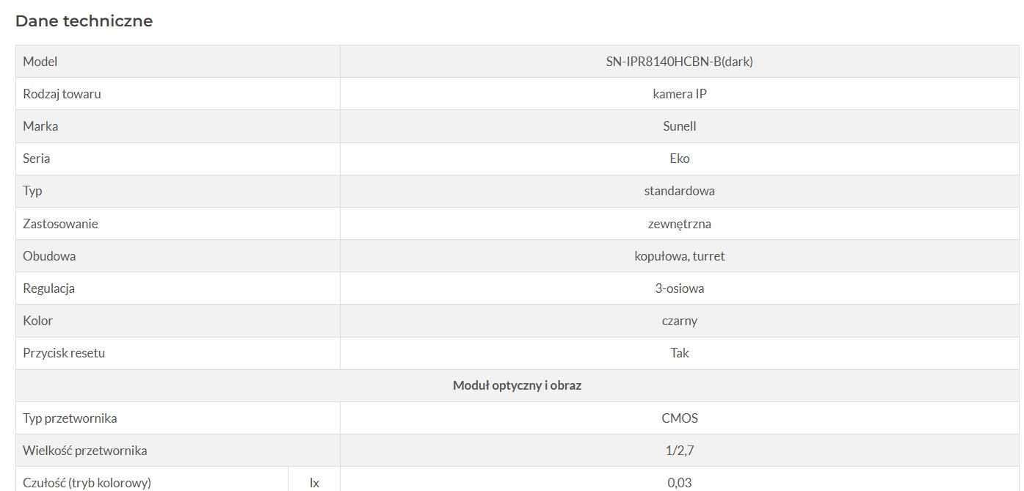The image size is (1024, 491).
Task: Click the 'zewnętrzna' application value
Action: pyautogui.click(x=679, y=224)
